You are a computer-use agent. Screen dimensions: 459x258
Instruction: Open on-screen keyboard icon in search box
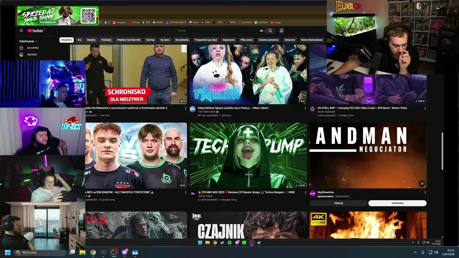coord(261,31)
